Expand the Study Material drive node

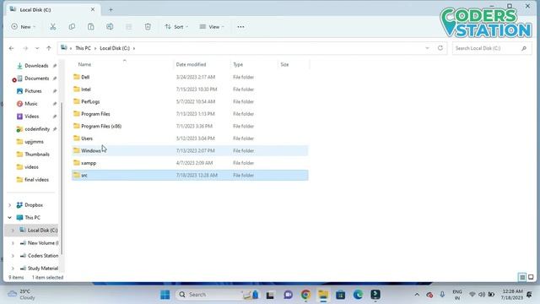(x=13, y=269)
